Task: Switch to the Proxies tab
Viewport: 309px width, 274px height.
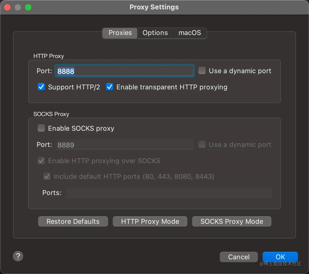Action: click(120, 33)
